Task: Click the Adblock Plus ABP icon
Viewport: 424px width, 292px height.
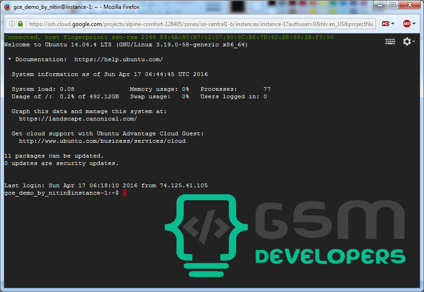Action: 407,24
